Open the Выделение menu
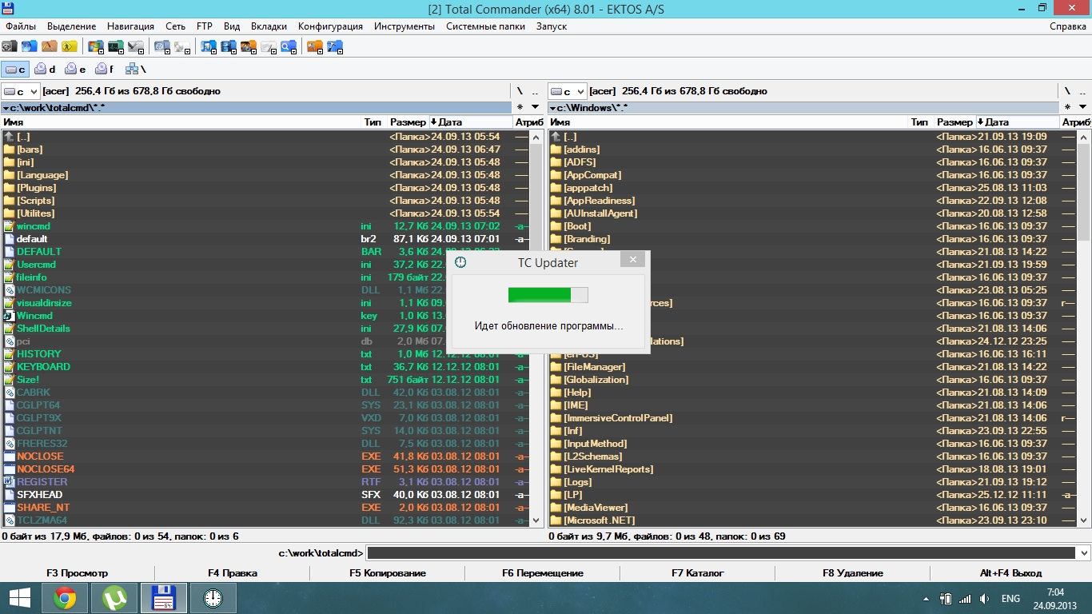The image size is (1092, 614). pos(71,26)
